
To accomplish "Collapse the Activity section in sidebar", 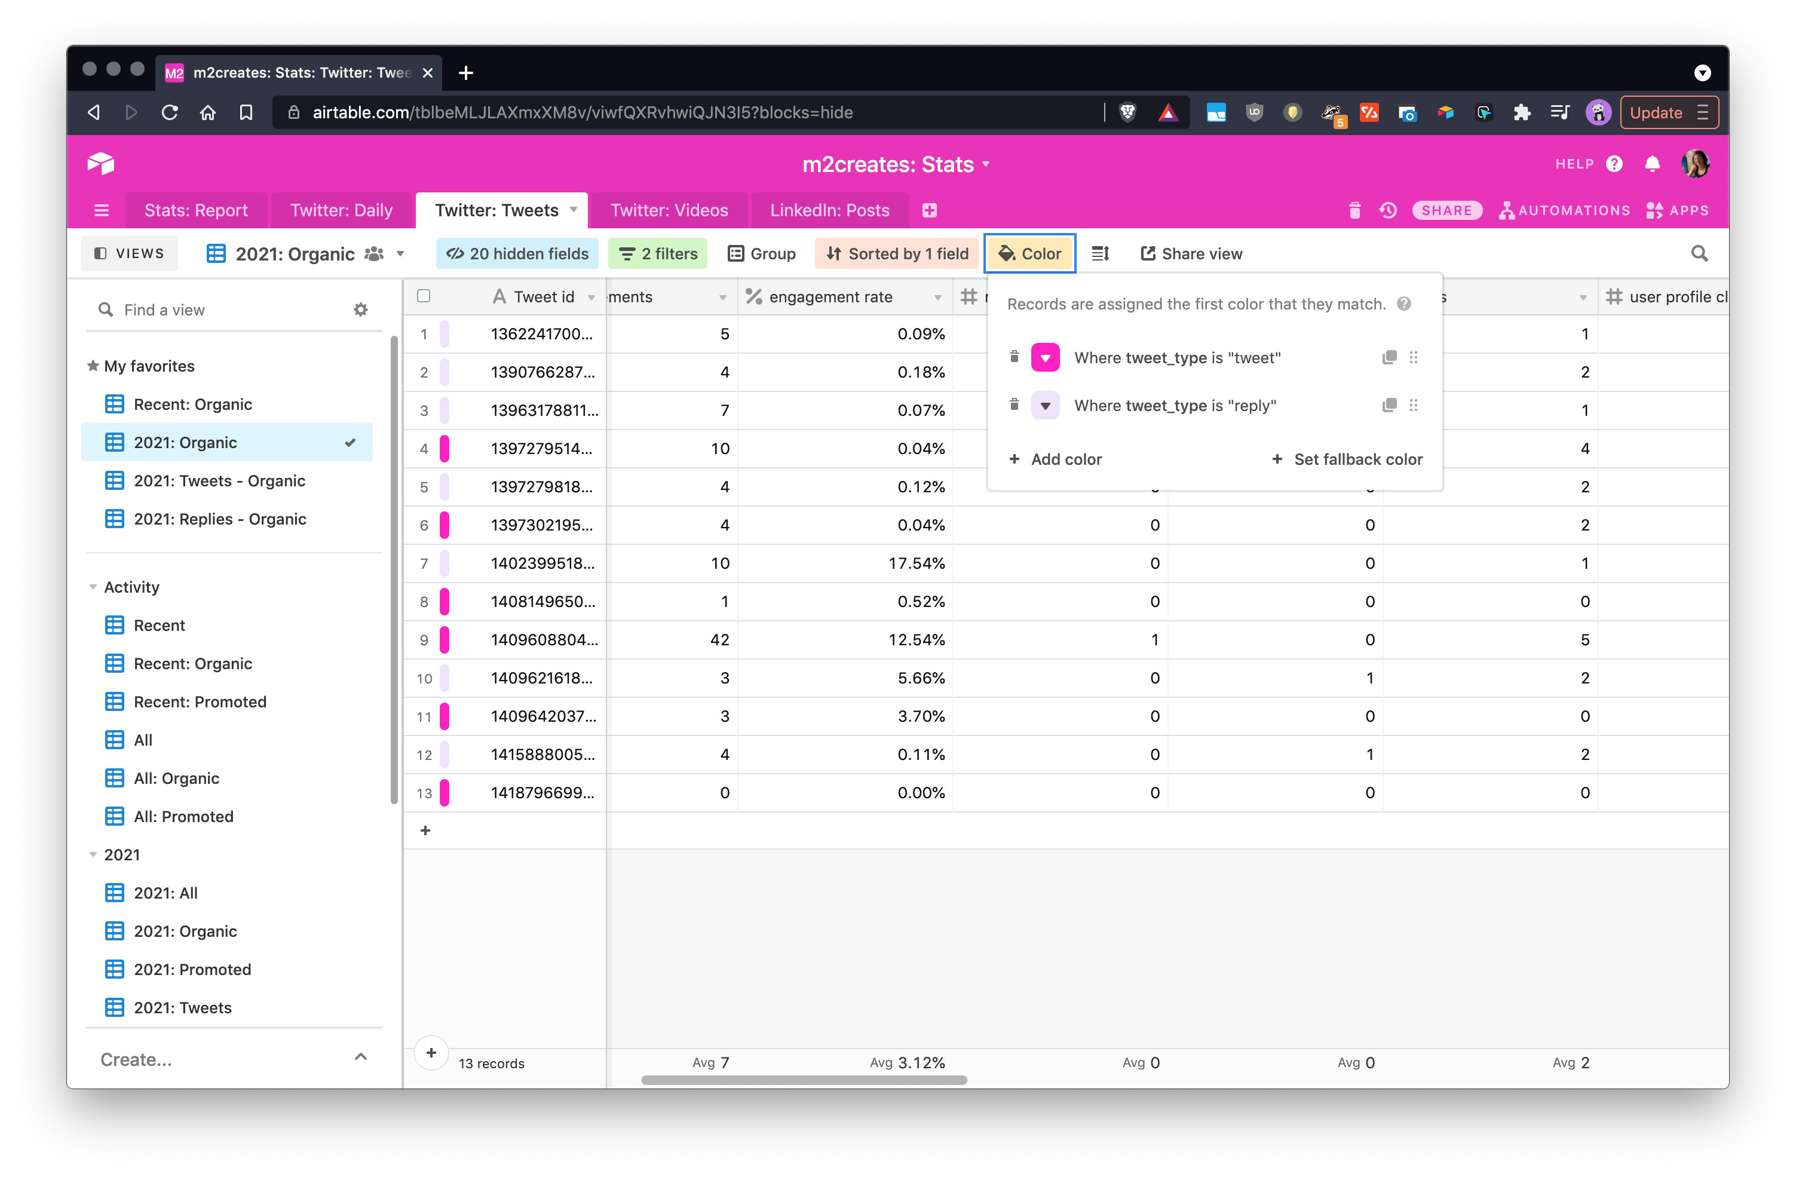I will pos(93,586).
